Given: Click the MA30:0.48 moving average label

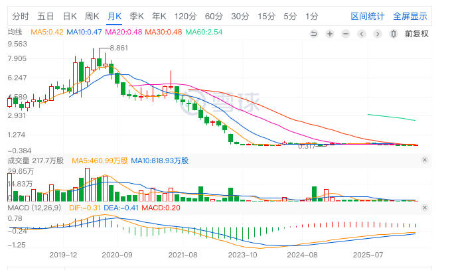Looking at the screenshot, I should pyautogui.click(x=163, y=32).
